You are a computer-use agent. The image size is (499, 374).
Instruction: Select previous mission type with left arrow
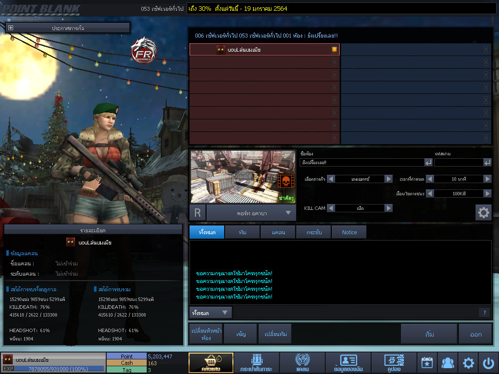coord(331,179)
